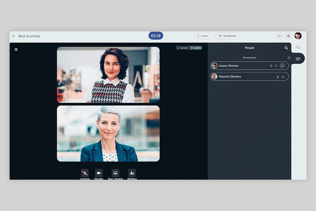Click the Presenters section label
This screenshot has height=211, width=316.
[x=249, y=58]
